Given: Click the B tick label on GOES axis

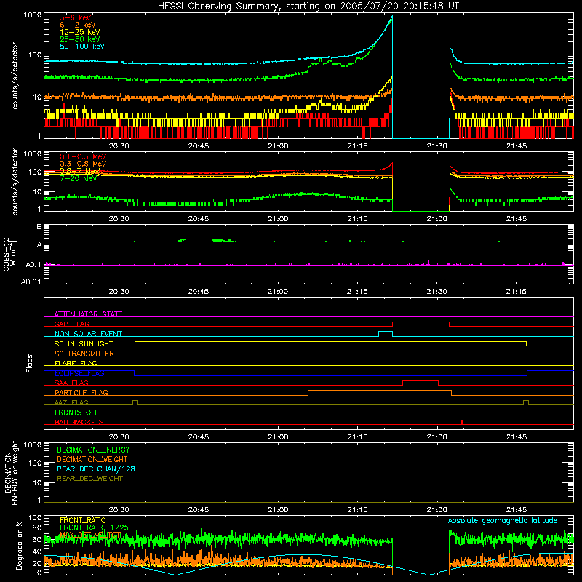Looking at the screenshot, I should click(39, 227).
